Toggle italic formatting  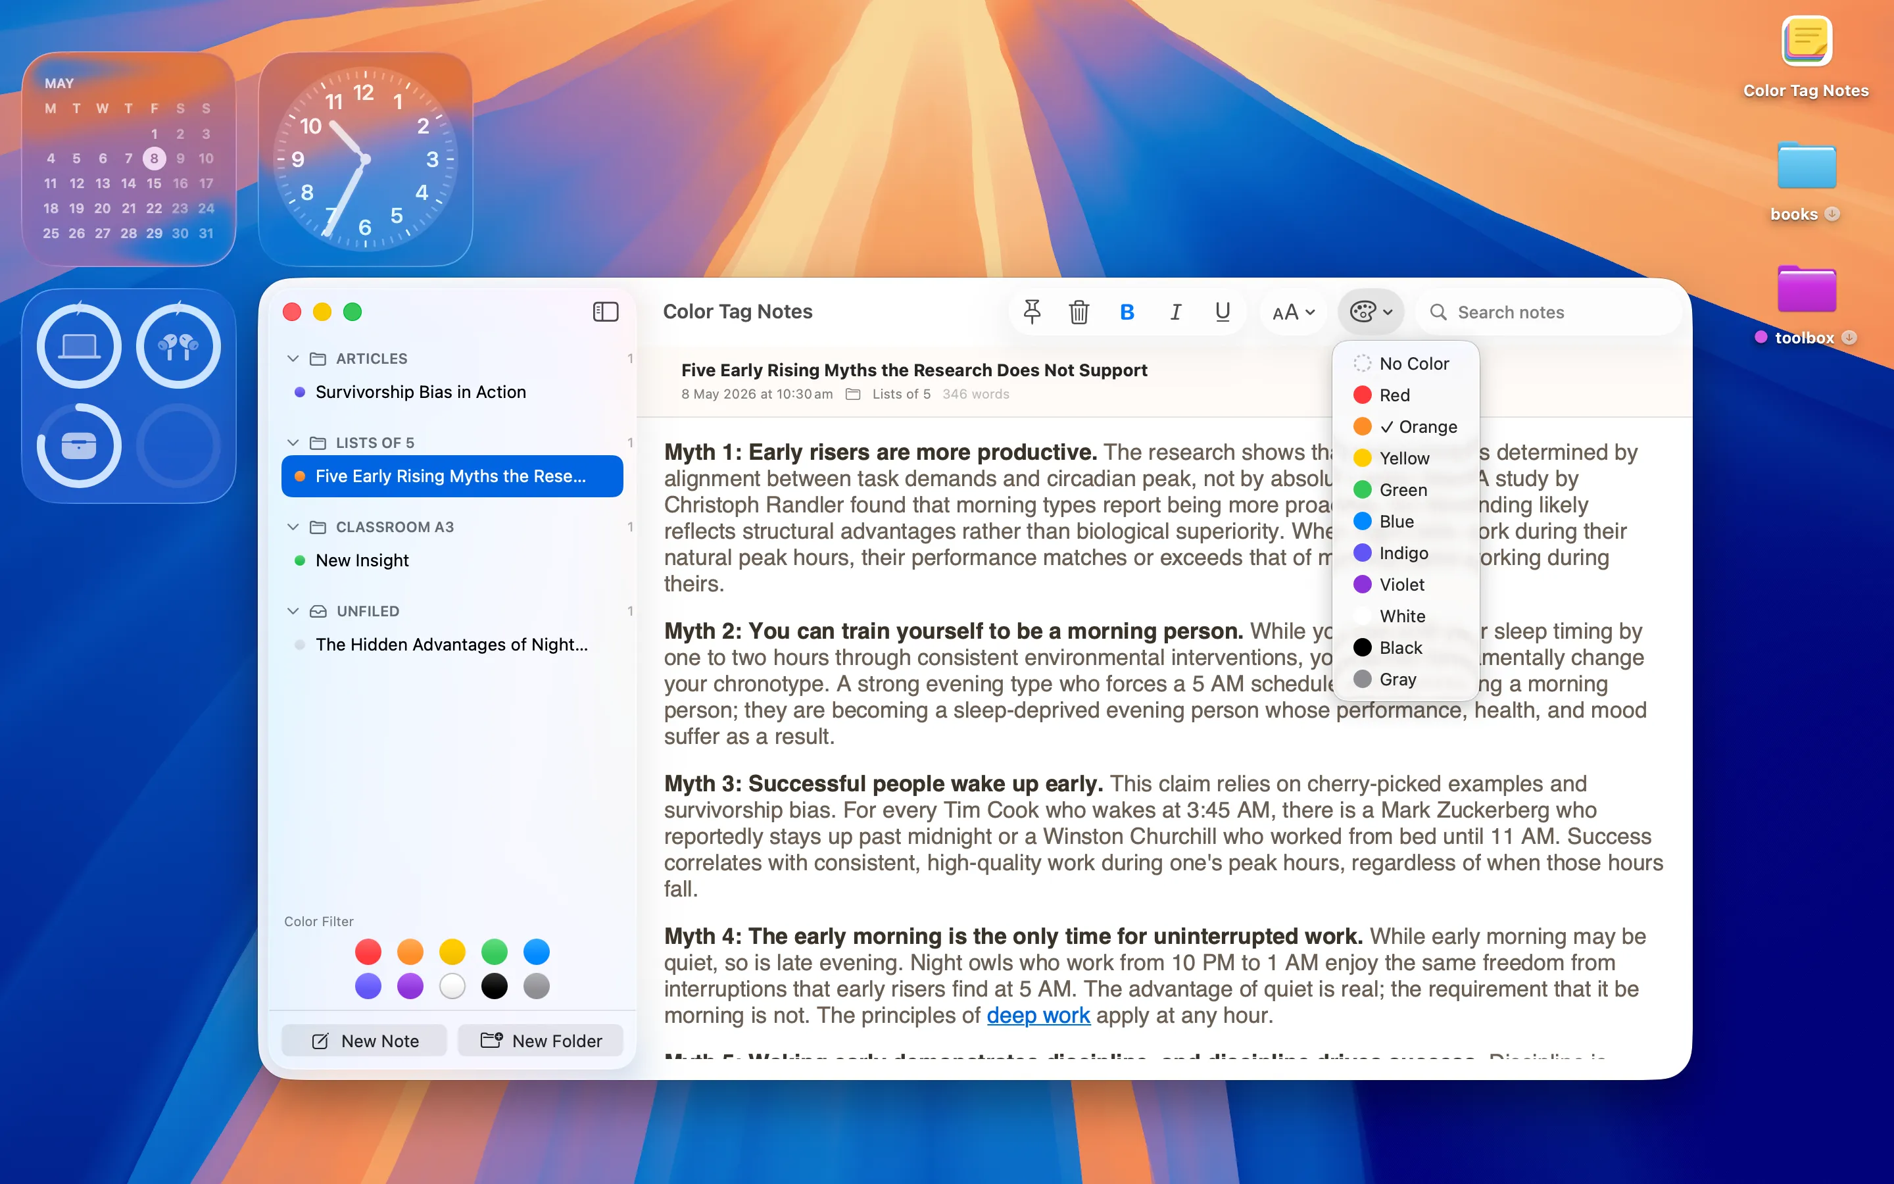[x=1175, y=312]
